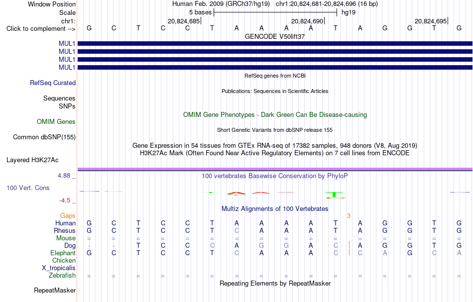The image size is (473, 302).
Task: Click the Scale track label
Action: (67, 12)
